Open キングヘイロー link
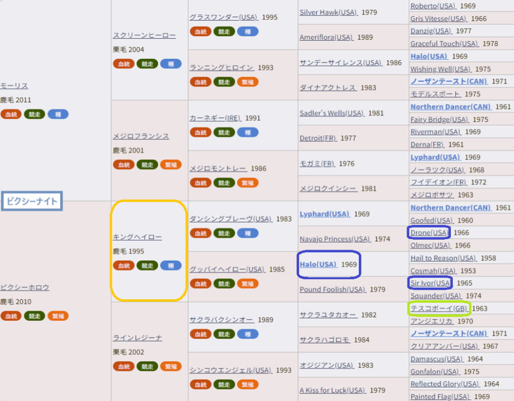514x401 pixels. coord(138,237)
